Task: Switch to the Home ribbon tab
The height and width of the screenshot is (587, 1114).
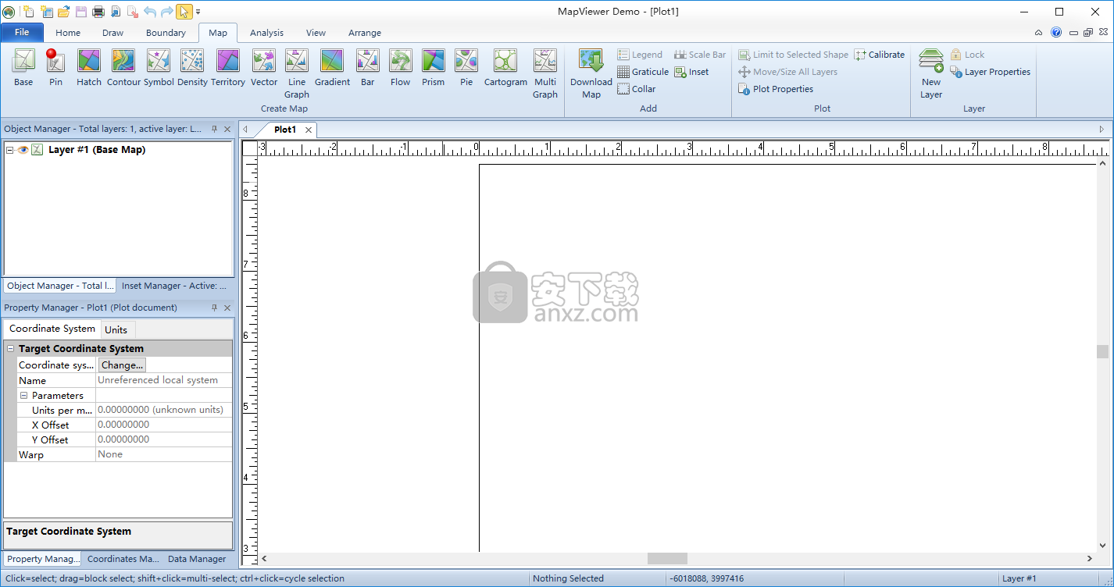Action: pyautogui.click(x=68, y=33)
